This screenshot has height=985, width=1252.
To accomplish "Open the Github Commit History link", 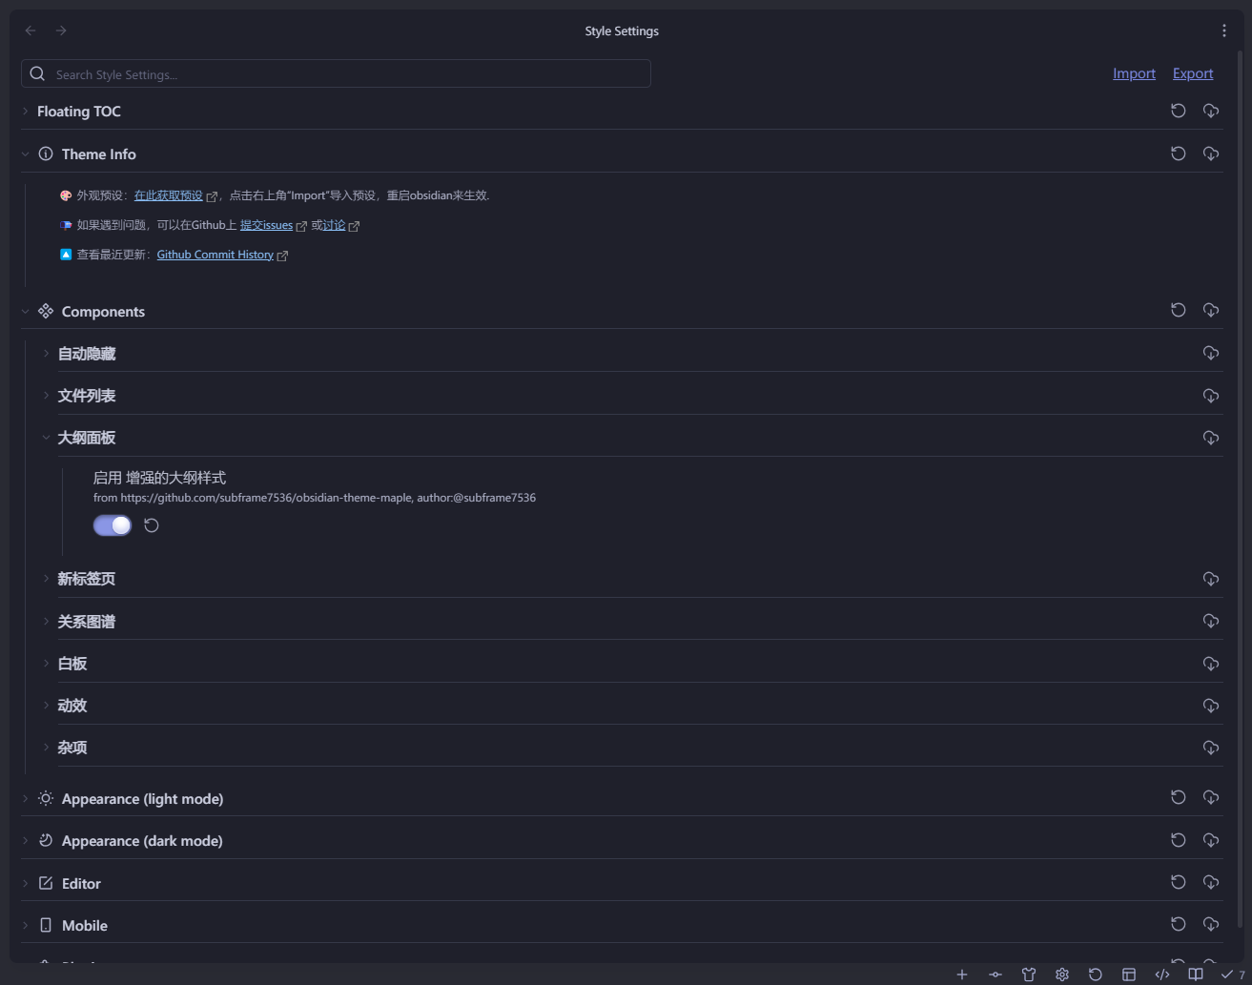I will tap(215, 255).
